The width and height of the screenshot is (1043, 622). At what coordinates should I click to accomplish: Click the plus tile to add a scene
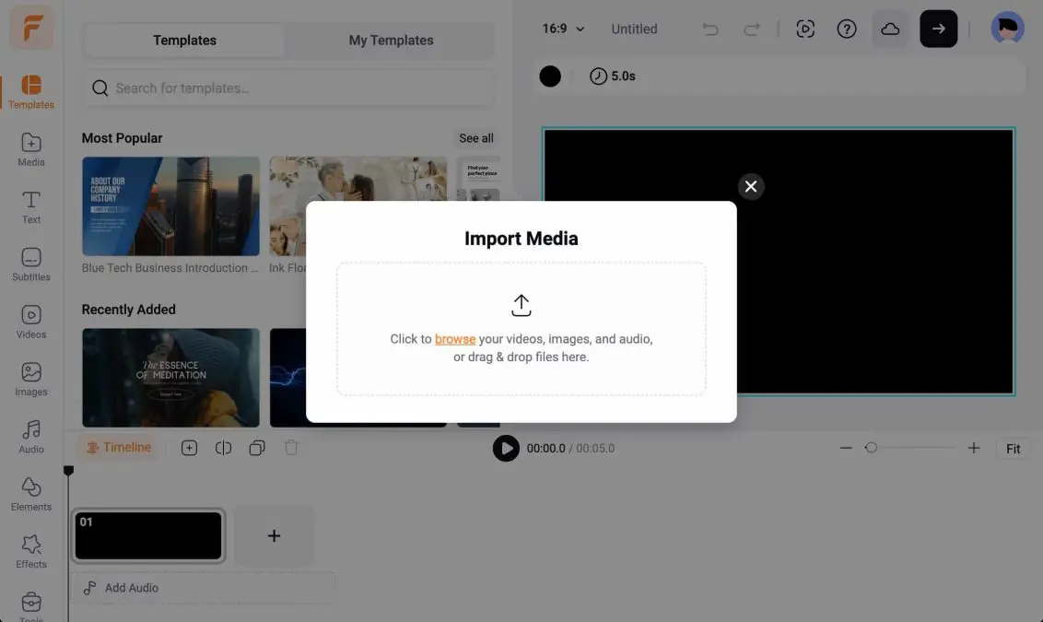(x=274, y=535)
